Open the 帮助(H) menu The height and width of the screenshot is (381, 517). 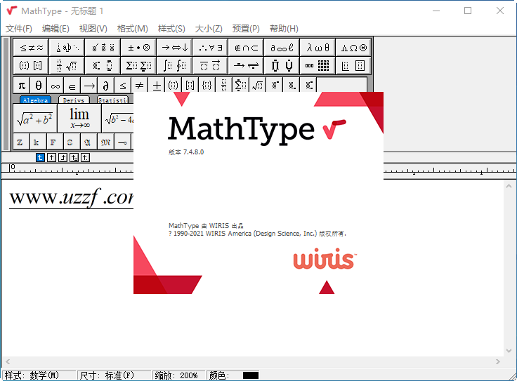(284, 29)
